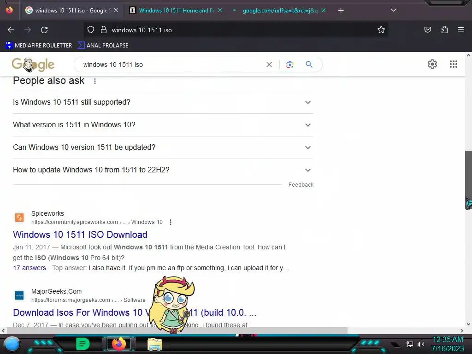Screen dimensions: 472x354
Task: Open Google search by image camera icon
Action: [x=289, y=65]
